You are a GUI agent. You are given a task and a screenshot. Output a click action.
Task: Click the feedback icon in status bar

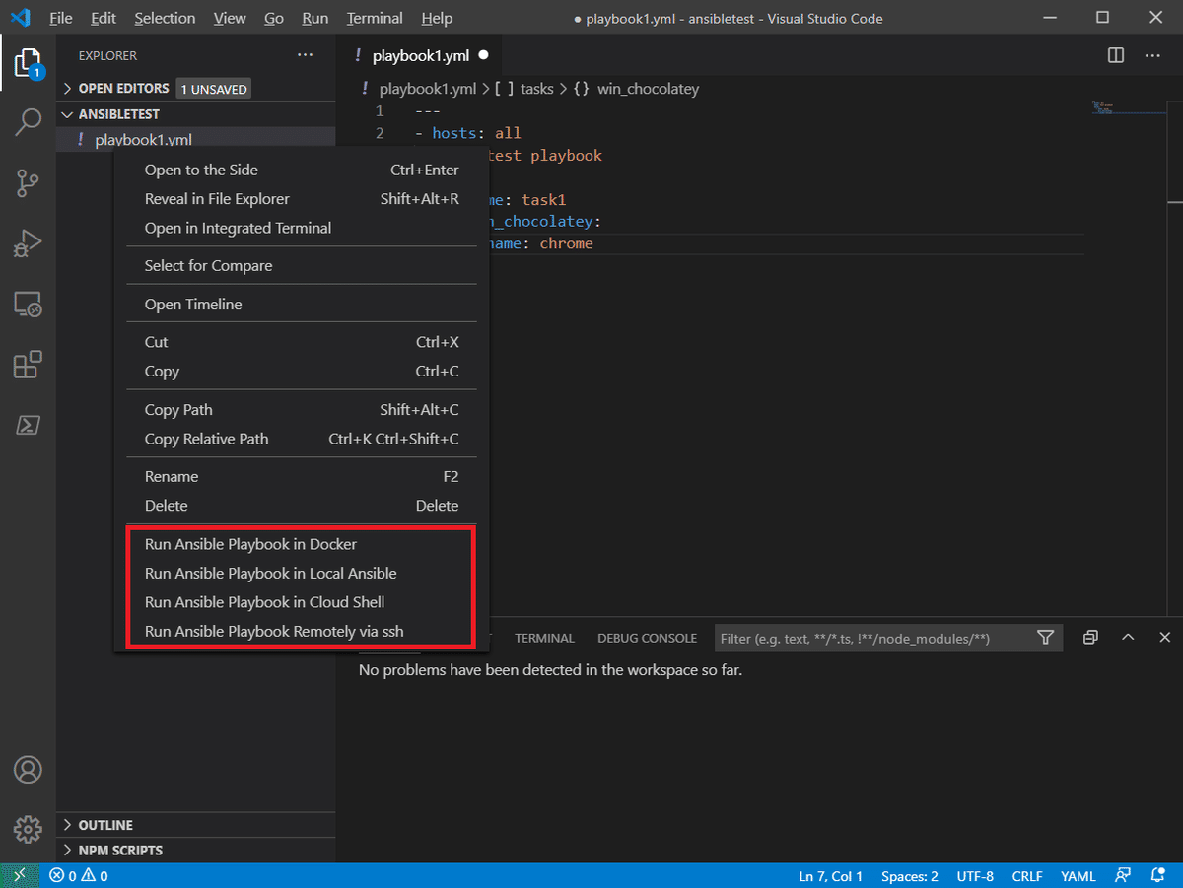coord(1123,875)
